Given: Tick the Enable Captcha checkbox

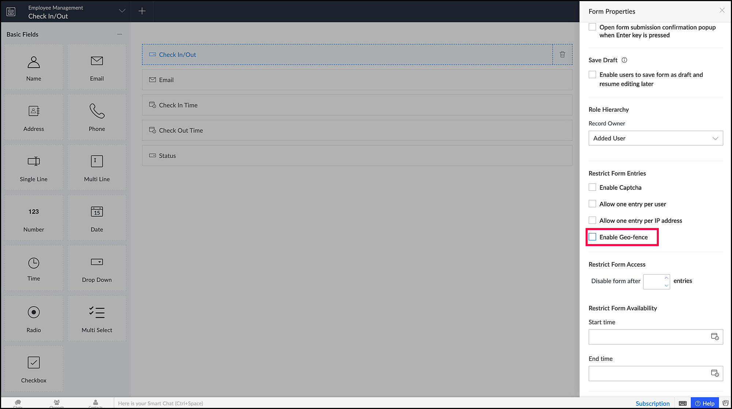Looking at the screenshot, I should pyautogui.click(x=592, y=187).
